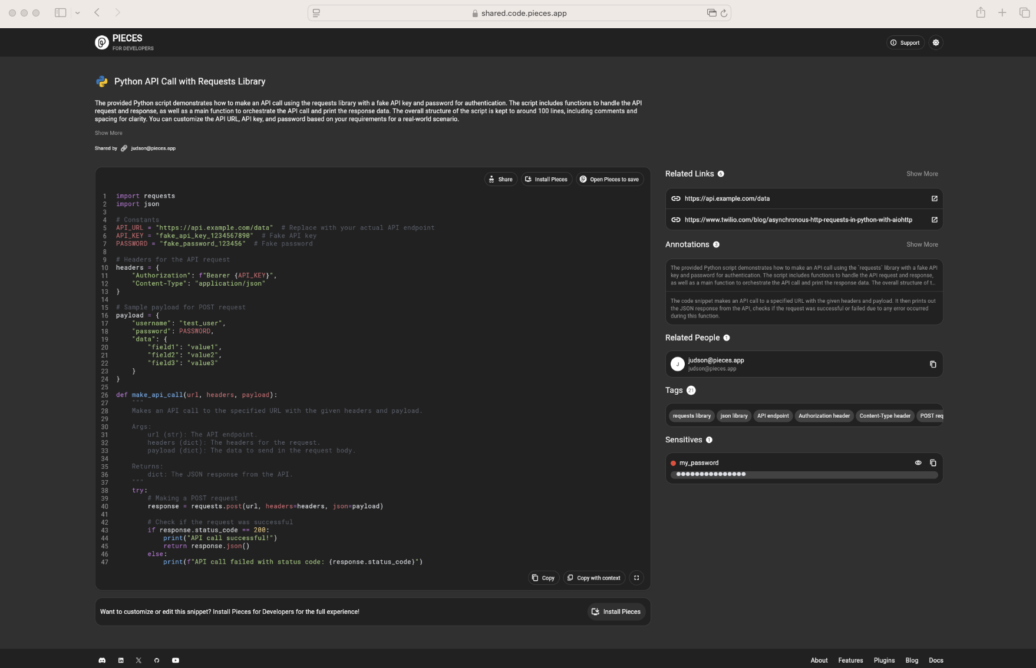
Task: Select the 'Authorization header' tag
Action: (824, 416)
